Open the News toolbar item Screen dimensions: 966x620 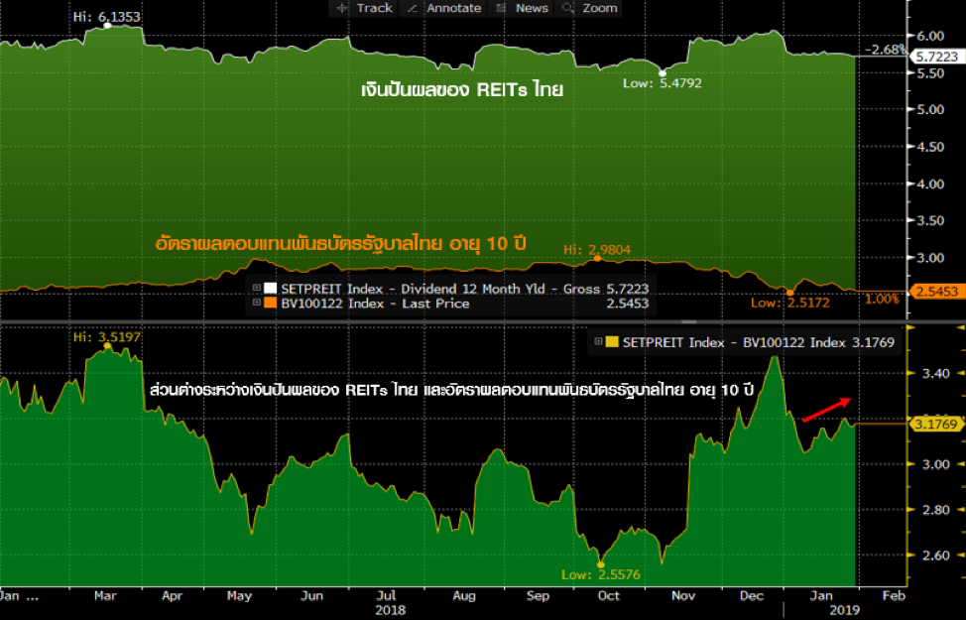pyautogui.click(x=532, y=8)
